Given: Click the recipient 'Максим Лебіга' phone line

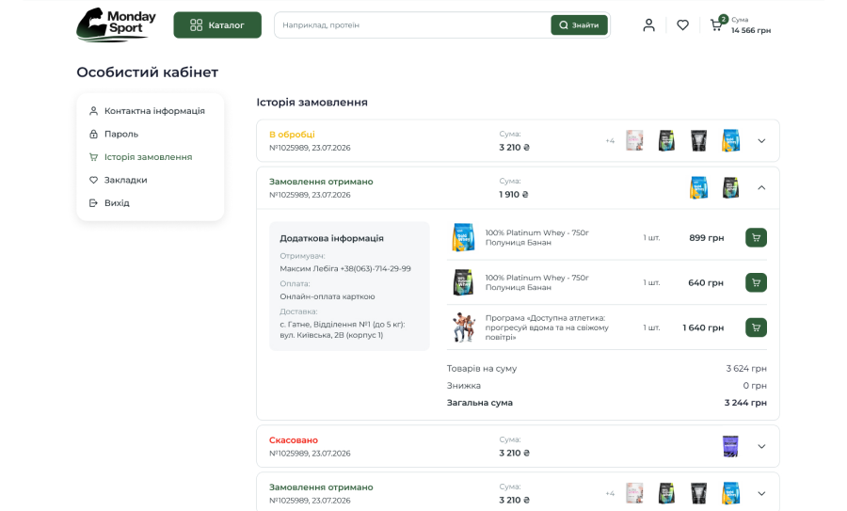Looking at the screenshot, I should pos(345,268).
